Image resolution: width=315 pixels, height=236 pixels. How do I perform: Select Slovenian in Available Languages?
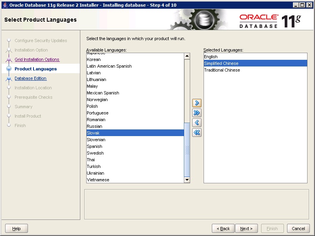click(135, 140)
